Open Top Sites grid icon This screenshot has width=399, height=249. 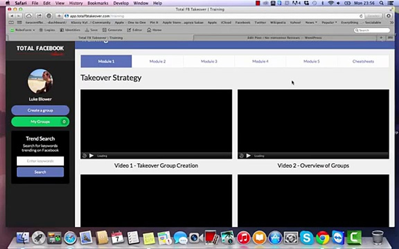[19, 22]
